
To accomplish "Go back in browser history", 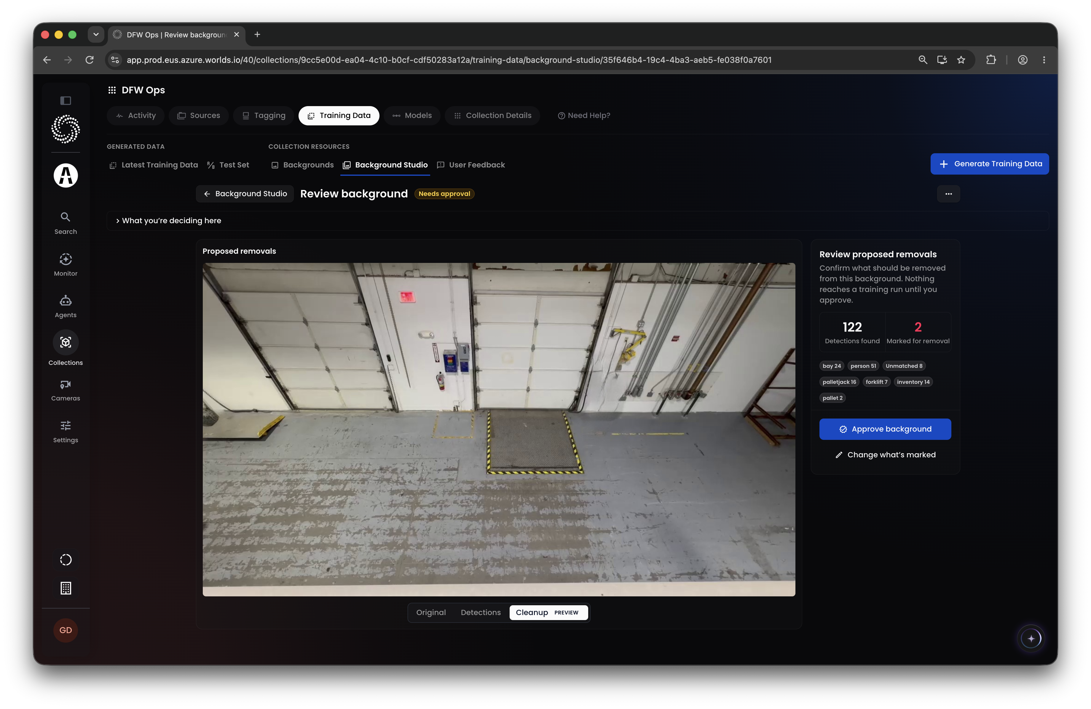I will point(47,60).
